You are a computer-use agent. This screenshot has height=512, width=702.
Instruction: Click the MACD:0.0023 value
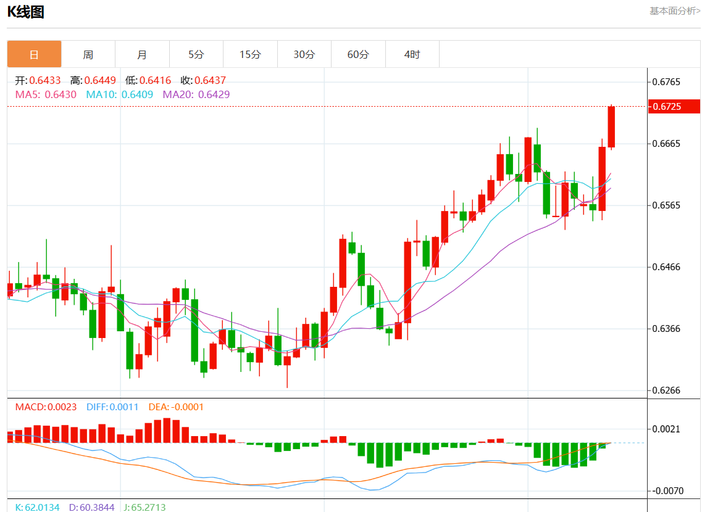coord(46,407)
